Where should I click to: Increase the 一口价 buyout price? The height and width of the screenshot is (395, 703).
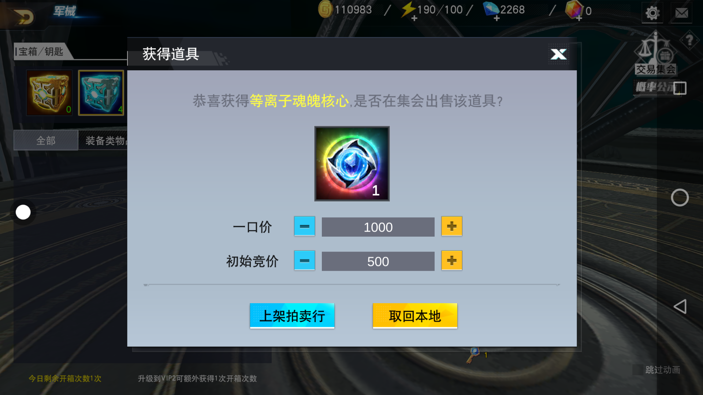451,226
